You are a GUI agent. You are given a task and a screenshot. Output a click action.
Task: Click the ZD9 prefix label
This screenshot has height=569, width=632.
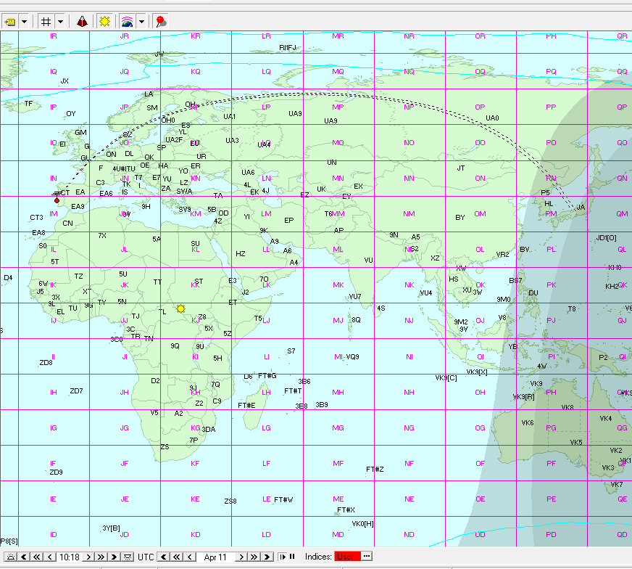(x=56, y=472)
